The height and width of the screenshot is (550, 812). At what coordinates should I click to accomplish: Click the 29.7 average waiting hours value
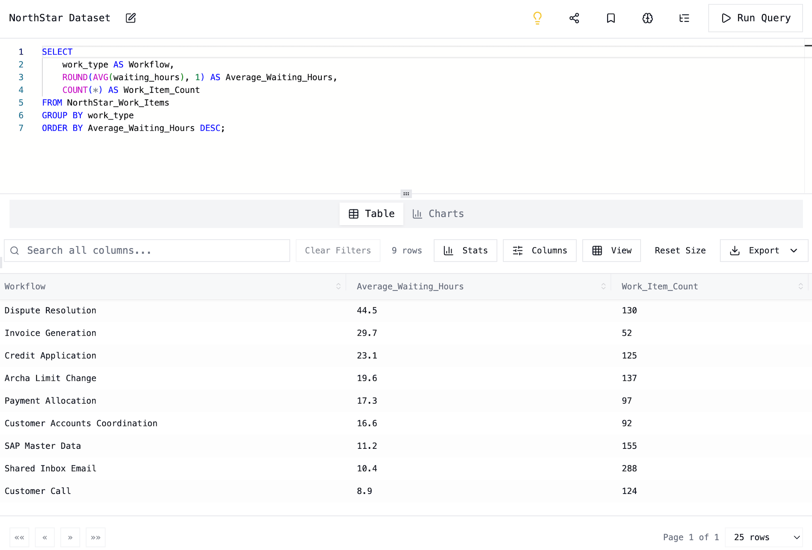click(367, 333)
